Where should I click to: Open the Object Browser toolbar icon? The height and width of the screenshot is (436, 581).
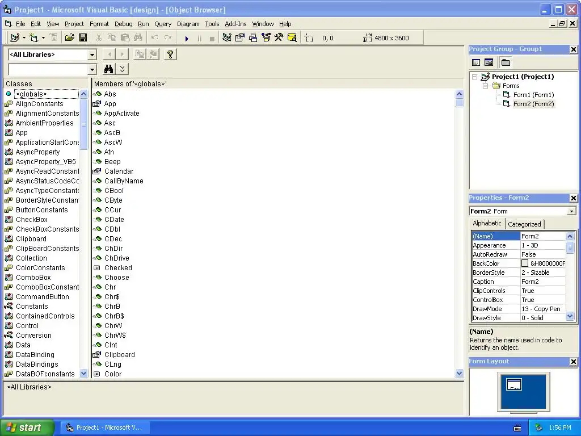point(266,38)
